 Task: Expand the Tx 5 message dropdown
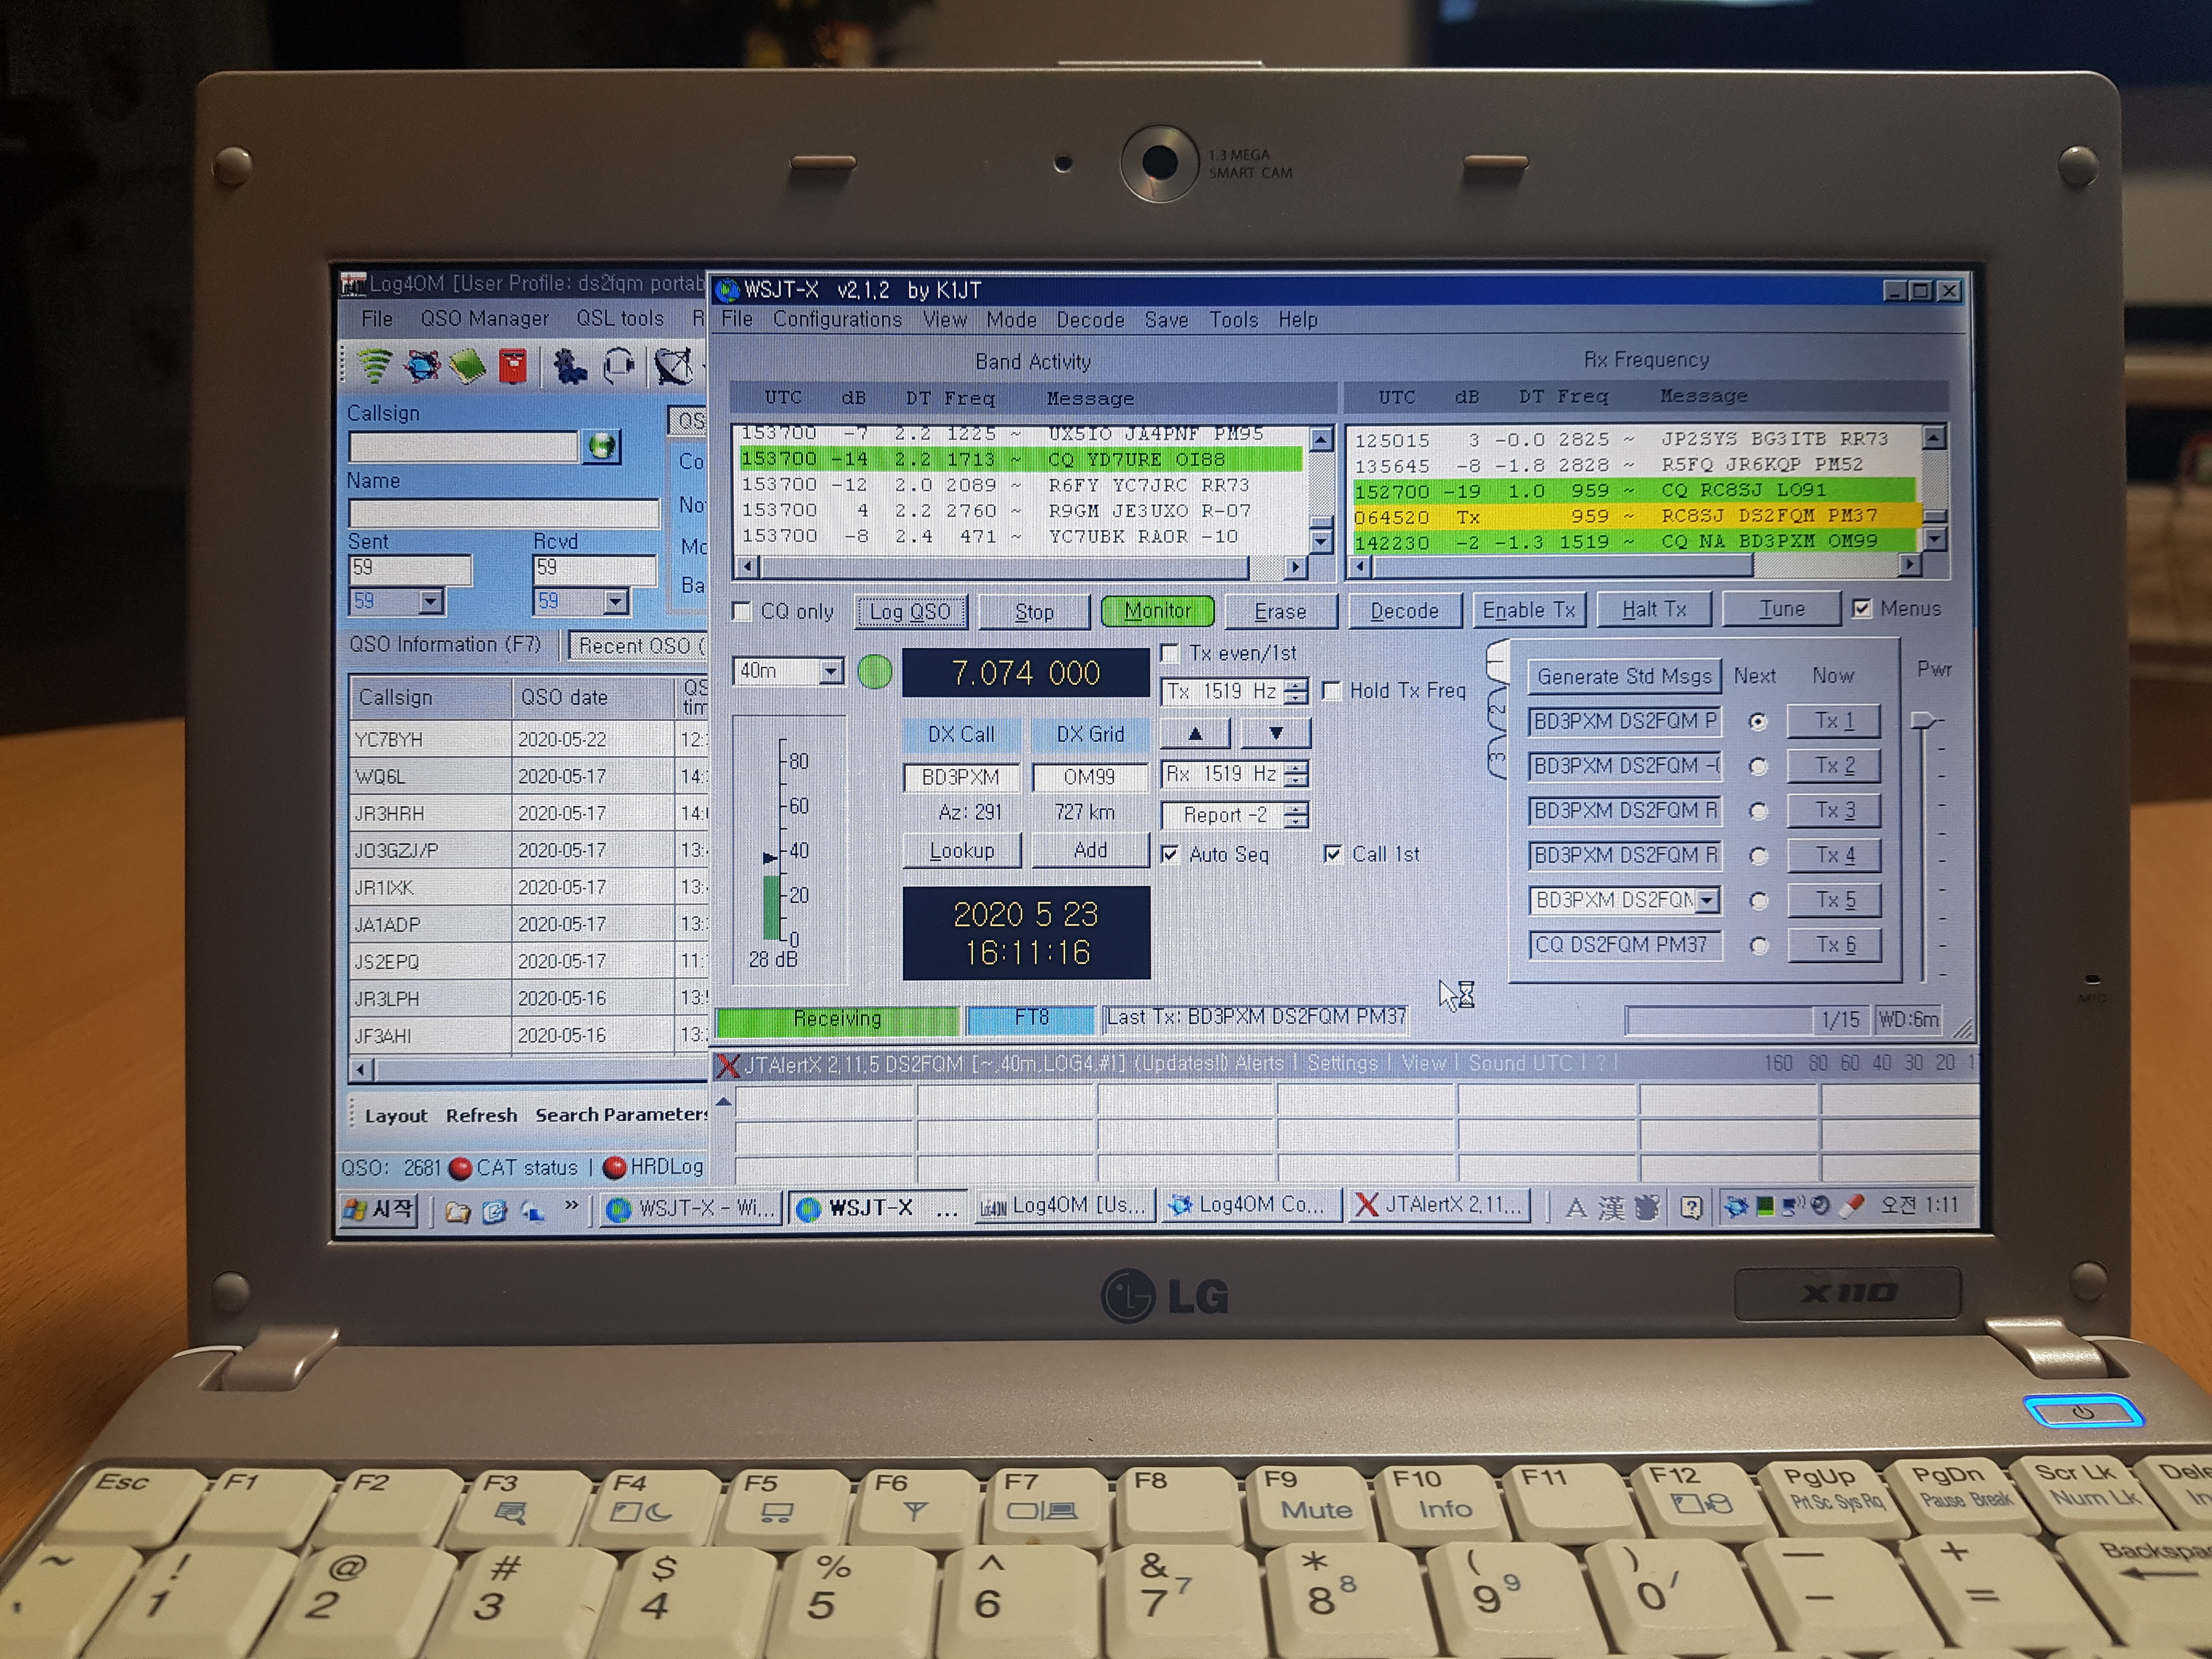pos(1707,900)
